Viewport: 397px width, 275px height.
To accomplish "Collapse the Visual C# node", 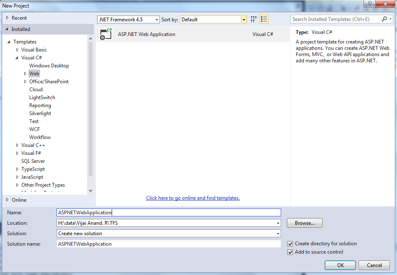I will (17, 58).
